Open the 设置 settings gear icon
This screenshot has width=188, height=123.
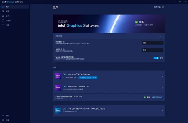click(3, 120)
